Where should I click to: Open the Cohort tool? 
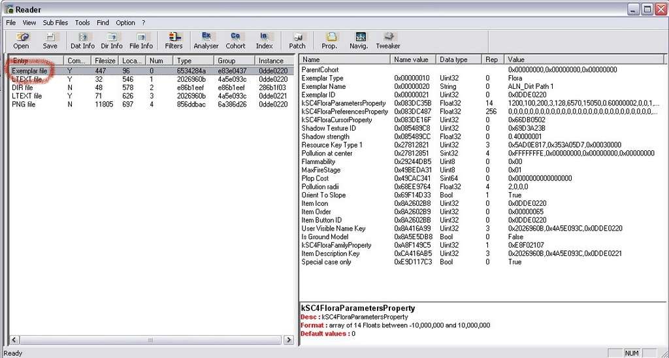pos(235,41)
